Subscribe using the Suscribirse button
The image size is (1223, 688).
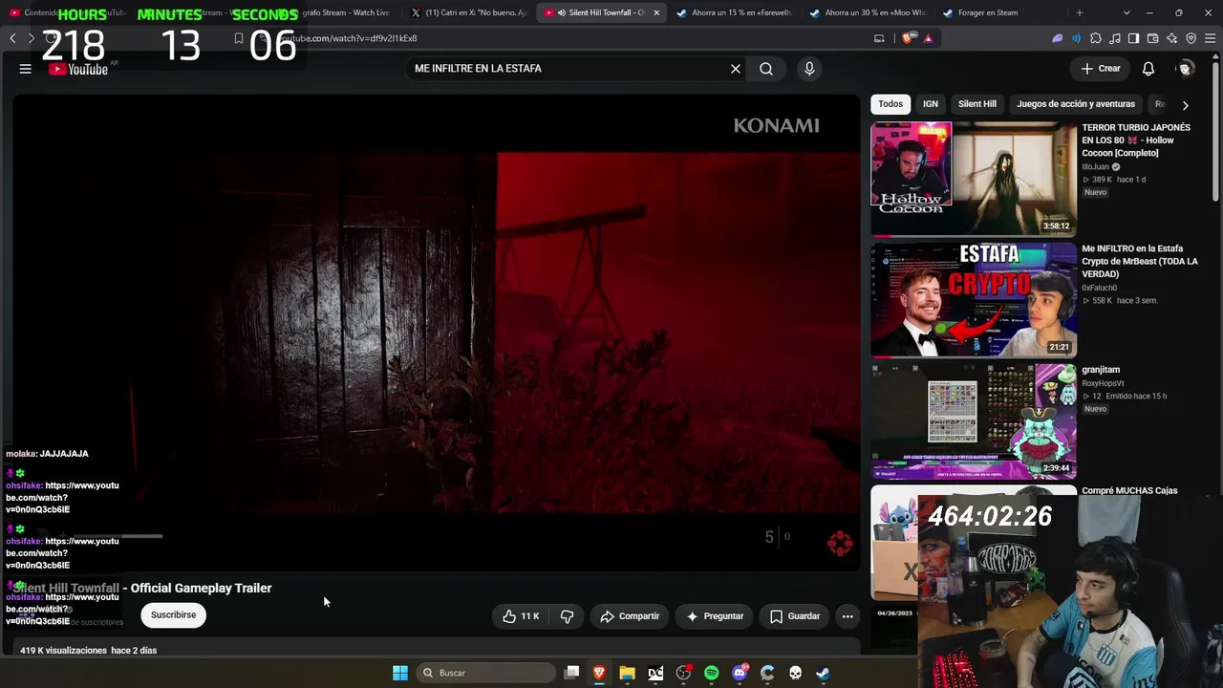pyautogui.click(x=173, y=614)
